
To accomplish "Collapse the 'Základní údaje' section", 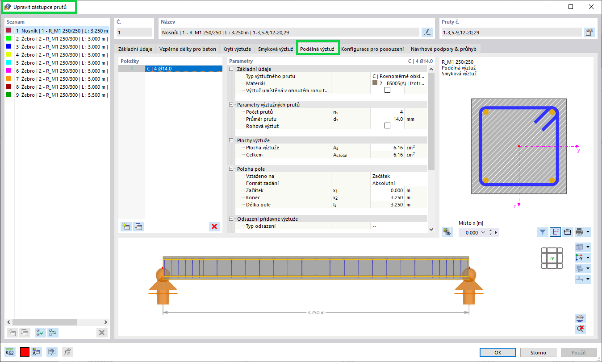I will click(231, 69).
